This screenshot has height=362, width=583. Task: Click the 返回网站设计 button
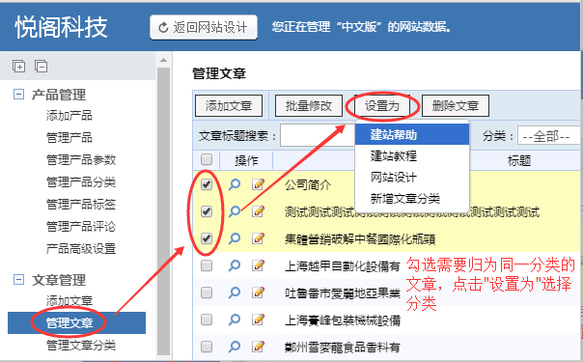(x=204, y=27)
